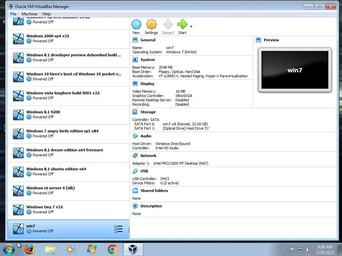
Task: Click the USB section icon
Action: pos(135,171)
